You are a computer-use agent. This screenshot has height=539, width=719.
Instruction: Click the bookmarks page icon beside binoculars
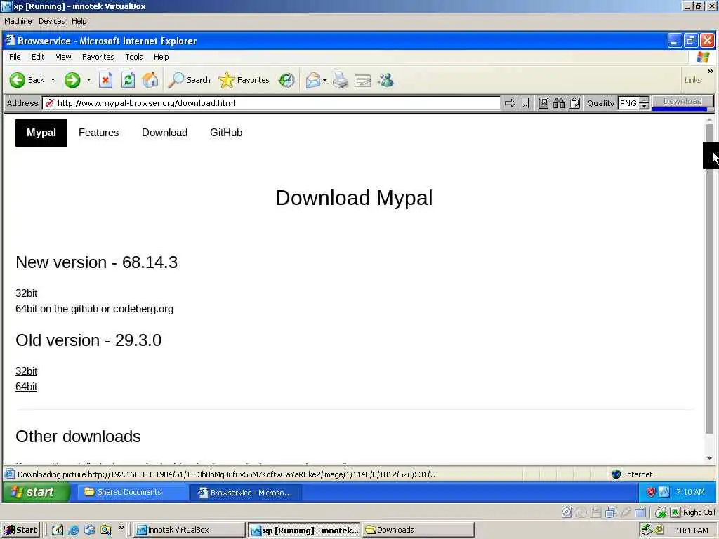coord(543,103)
